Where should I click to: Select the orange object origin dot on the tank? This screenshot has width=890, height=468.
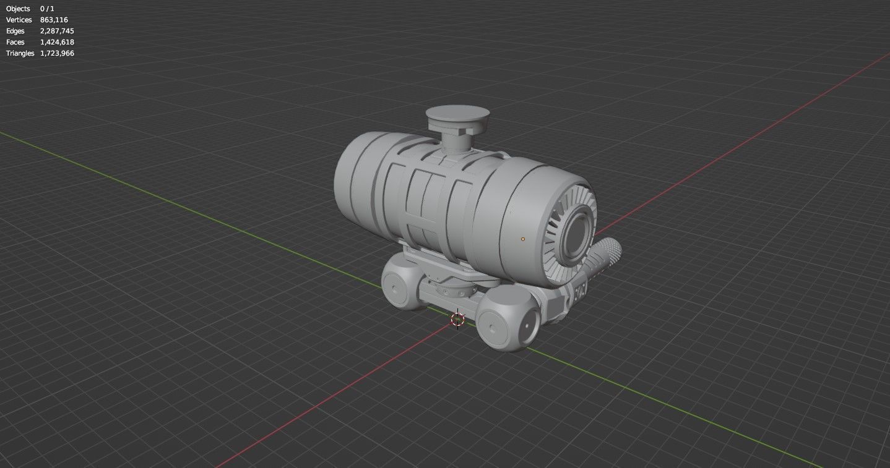point(523,239)
